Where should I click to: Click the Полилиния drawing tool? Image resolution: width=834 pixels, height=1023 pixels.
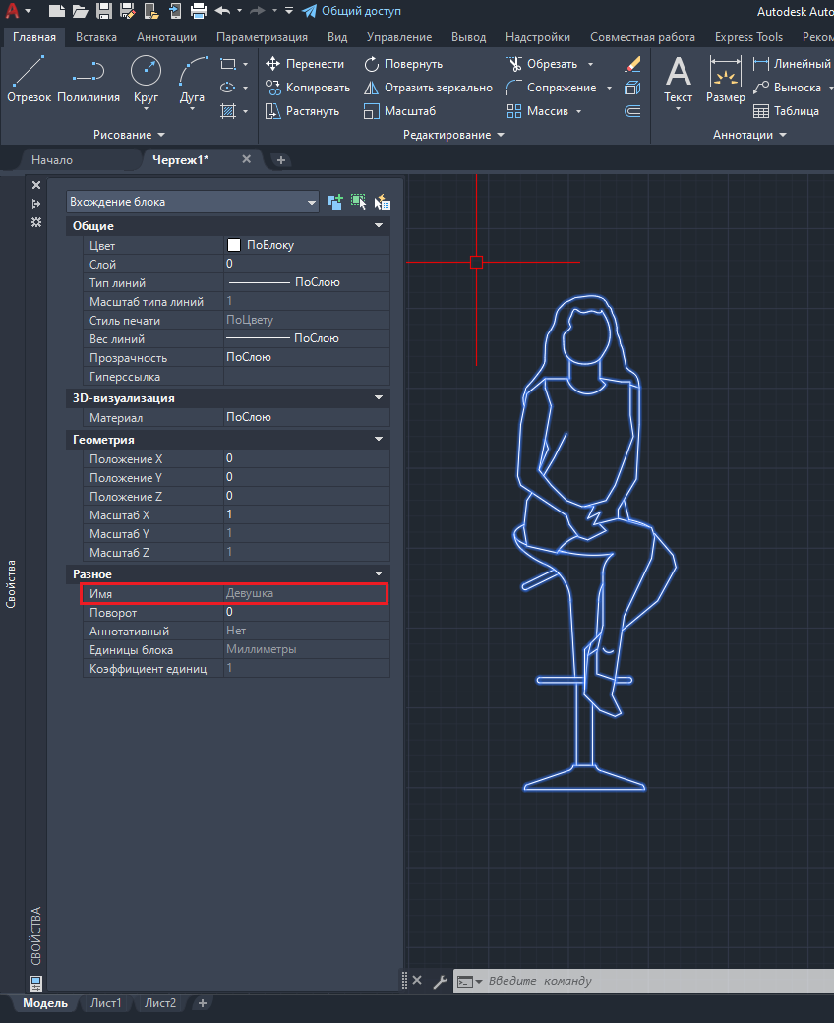coord(89,79)
